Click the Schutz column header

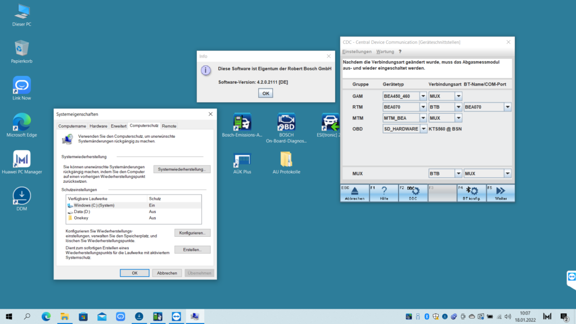tap(174, 199)
